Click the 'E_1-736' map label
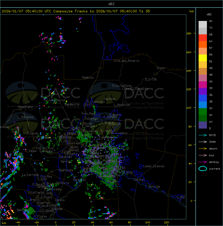Viewport: 223px width, 226px height. click(151, 79)
